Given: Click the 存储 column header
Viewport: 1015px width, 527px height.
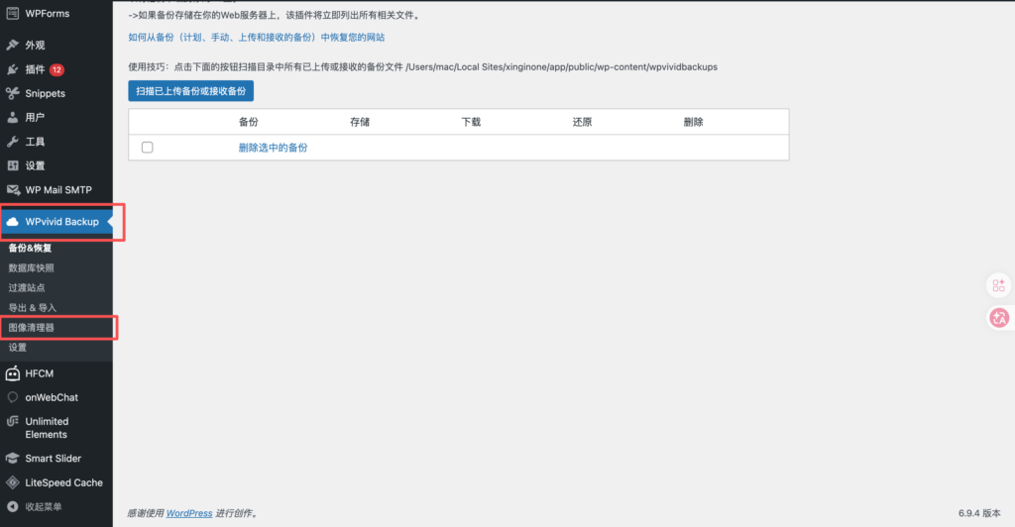Looking at the screenshot, I should pyautogui.click(x=360, y=122).
